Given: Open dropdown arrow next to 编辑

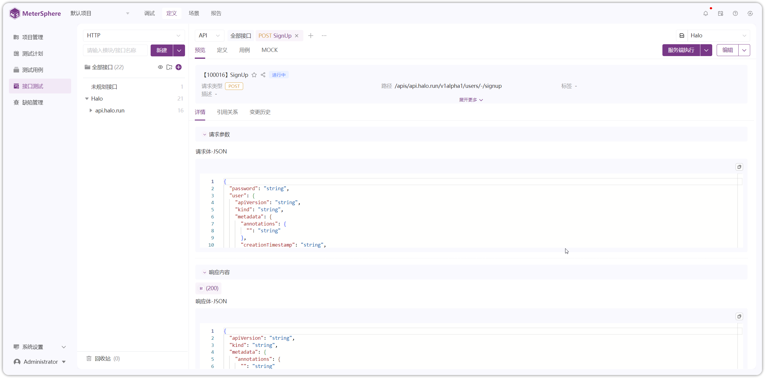Looking at the screenshot, I should click(744, 50).
